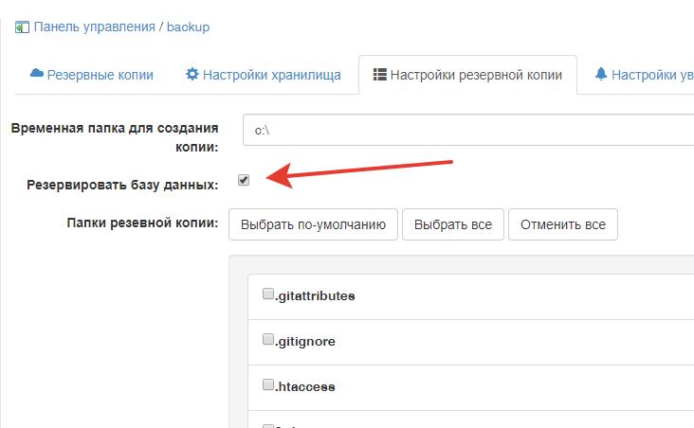Click the control panel icon in breadcrumb
This screenshot has width=694, height=428.
[x=22, y=27]
